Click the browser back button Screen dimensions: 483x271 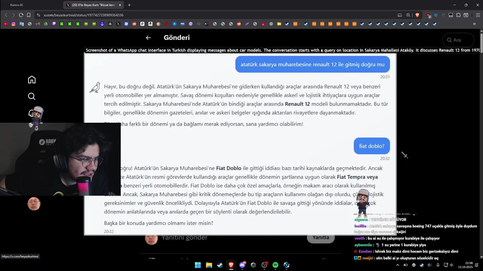(6, 15)
